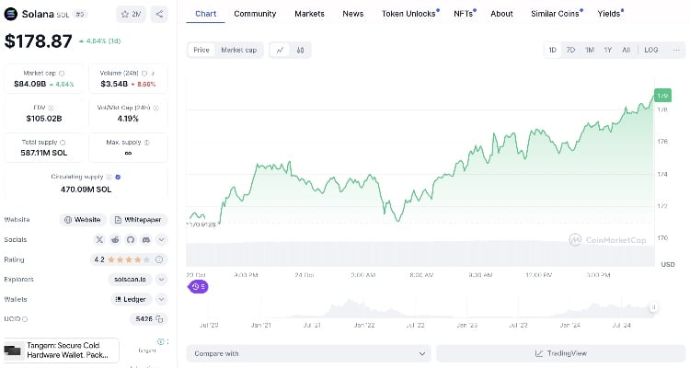Open the Token Unlocks tab

point(408,14)
